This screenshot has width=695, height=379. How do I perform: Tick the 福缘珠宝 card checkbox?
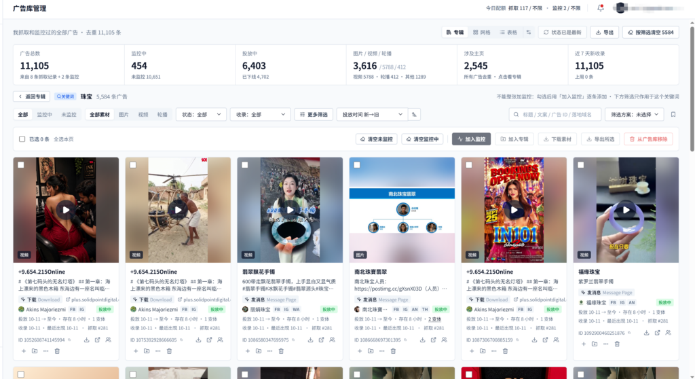click(581, 164)
